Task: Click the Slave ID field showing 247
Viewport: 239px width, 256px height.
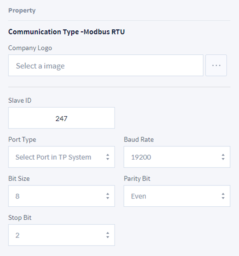Action: 61,118
